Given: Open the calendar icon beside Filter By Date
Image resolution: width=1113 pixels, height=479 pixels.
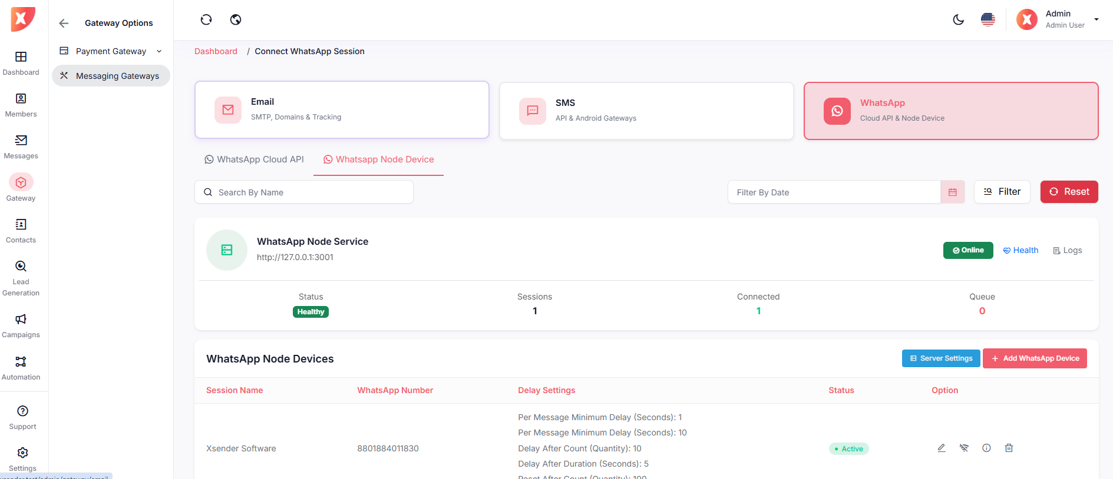Looking at the screenshot, I should pyautogui.click(x=952, y=192).
